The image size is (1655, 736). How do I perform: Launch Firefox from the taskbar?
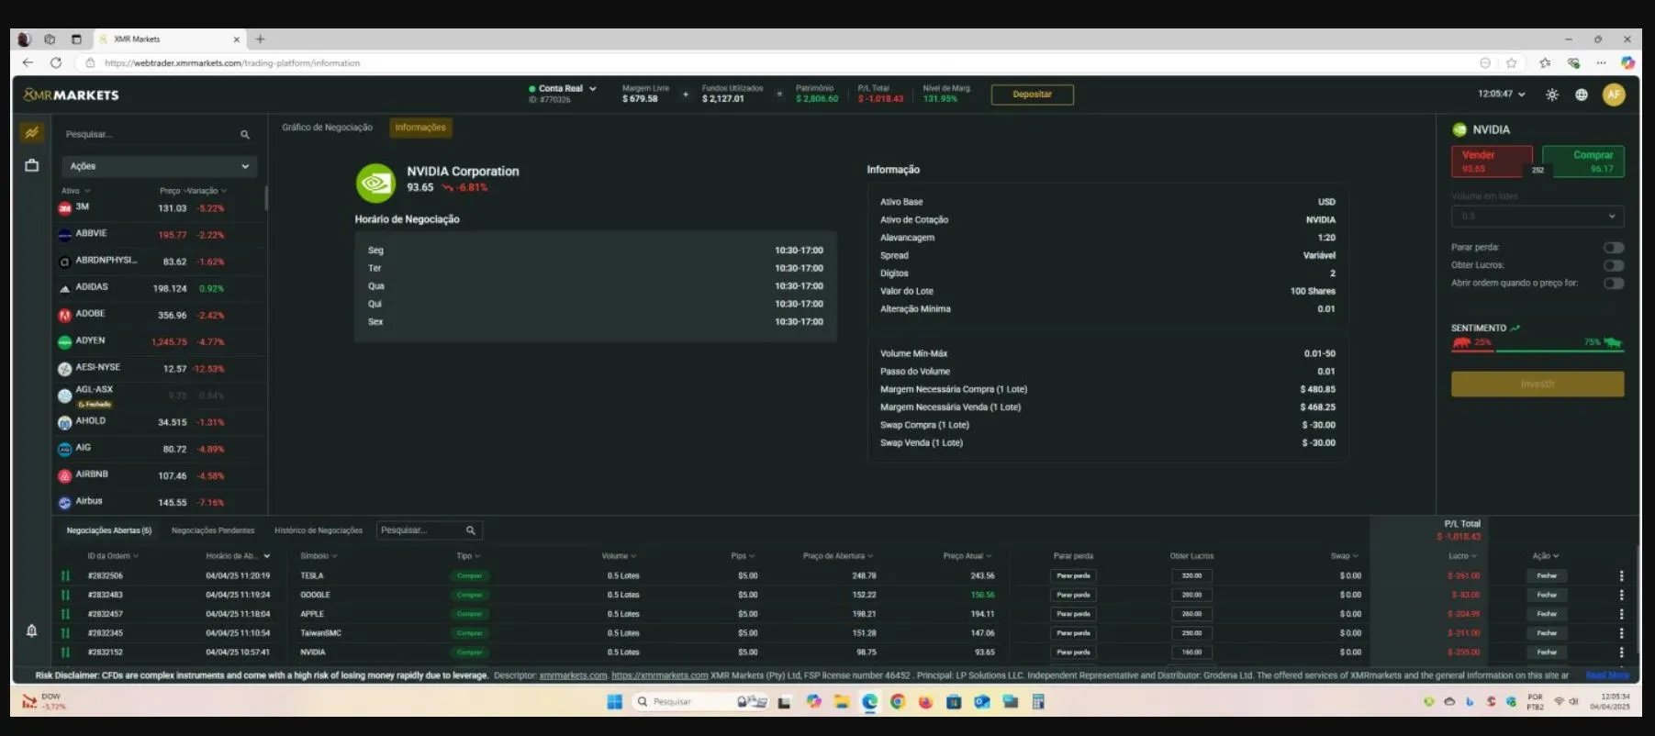(925, 702)
